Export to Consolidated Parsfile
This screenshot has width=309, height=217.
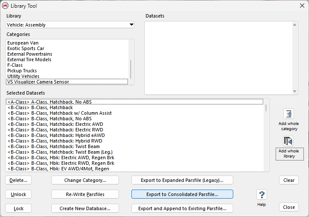click(x=182, y=194)
